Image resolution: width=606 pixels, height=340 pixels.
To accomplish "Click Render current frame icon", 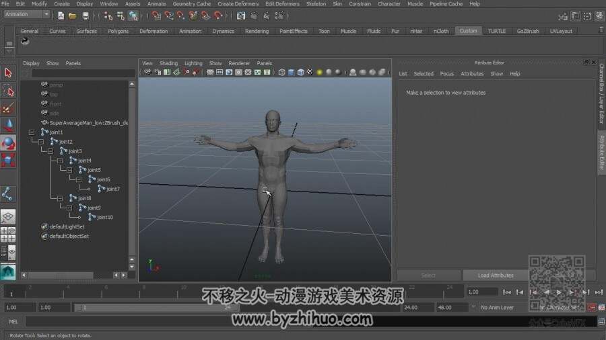I will pos(254,16).
